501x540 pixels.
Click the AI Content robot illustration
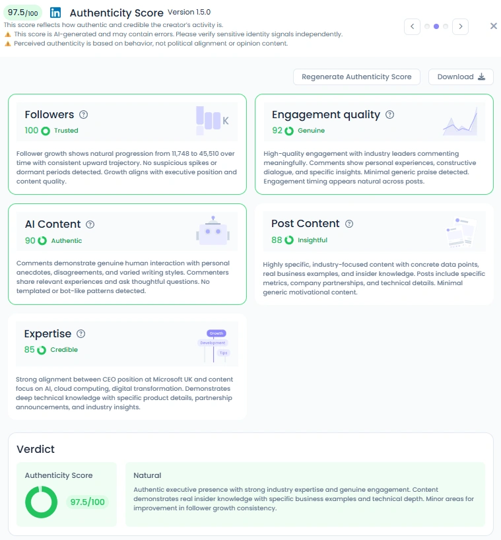[213, 230]
